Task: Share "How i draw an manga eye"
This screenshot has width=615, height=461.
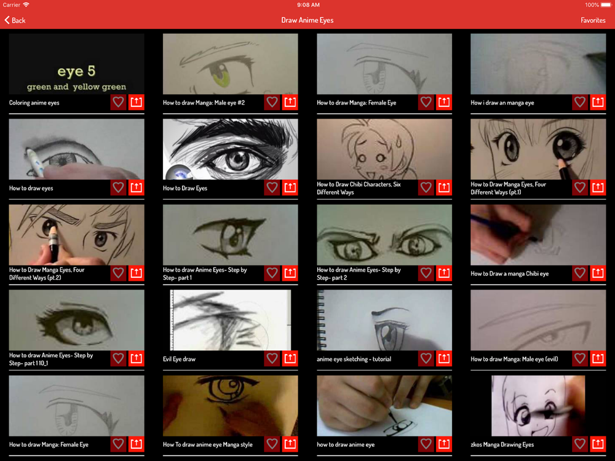Action: (598, 102)
